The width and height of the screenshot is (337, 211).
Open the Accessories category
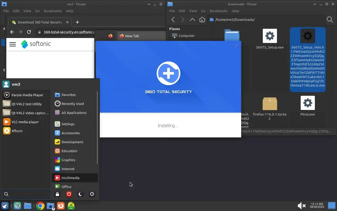tap(75, 133)
